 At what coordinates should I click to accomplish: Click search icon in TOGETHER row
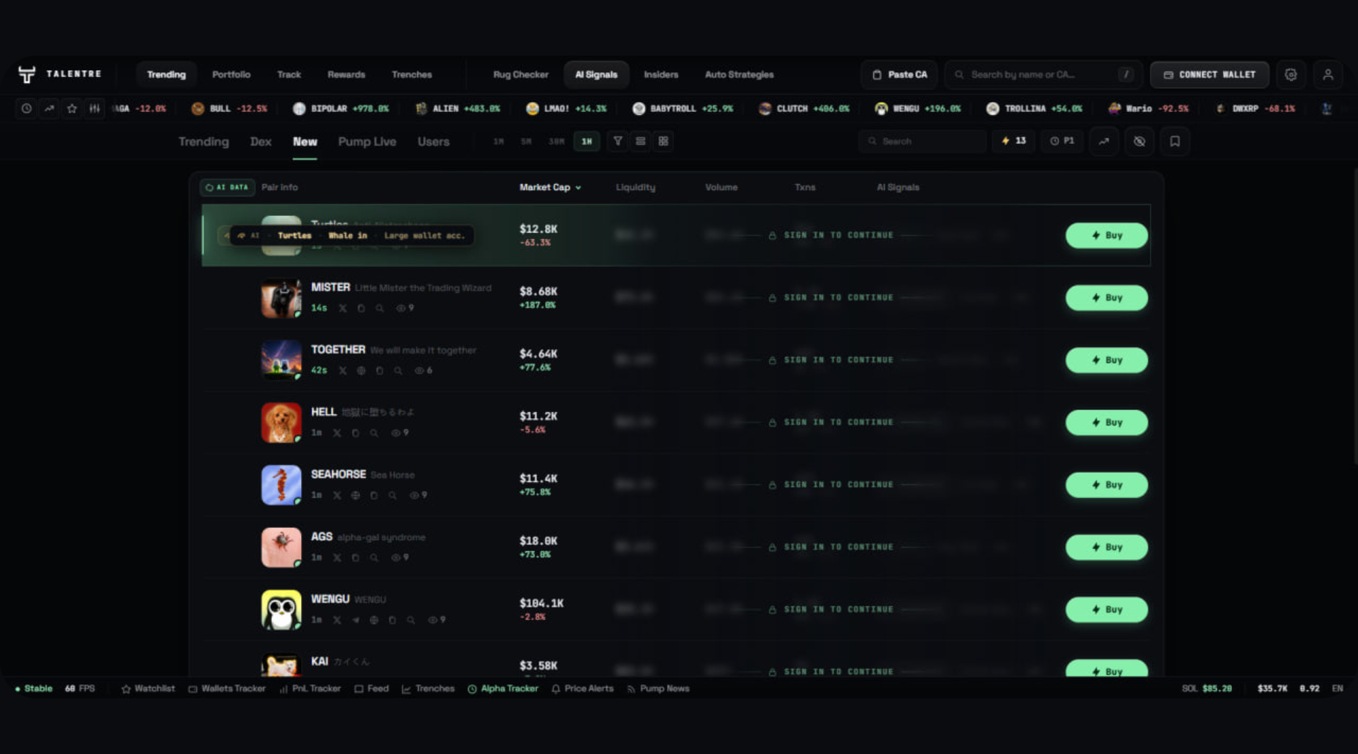click(x=399, y=370)
